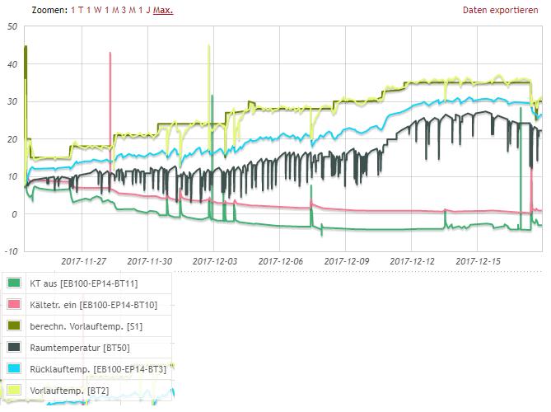Set zoom range to 1 M
This screenshot has width=551, height=412.
coord(112,10)
